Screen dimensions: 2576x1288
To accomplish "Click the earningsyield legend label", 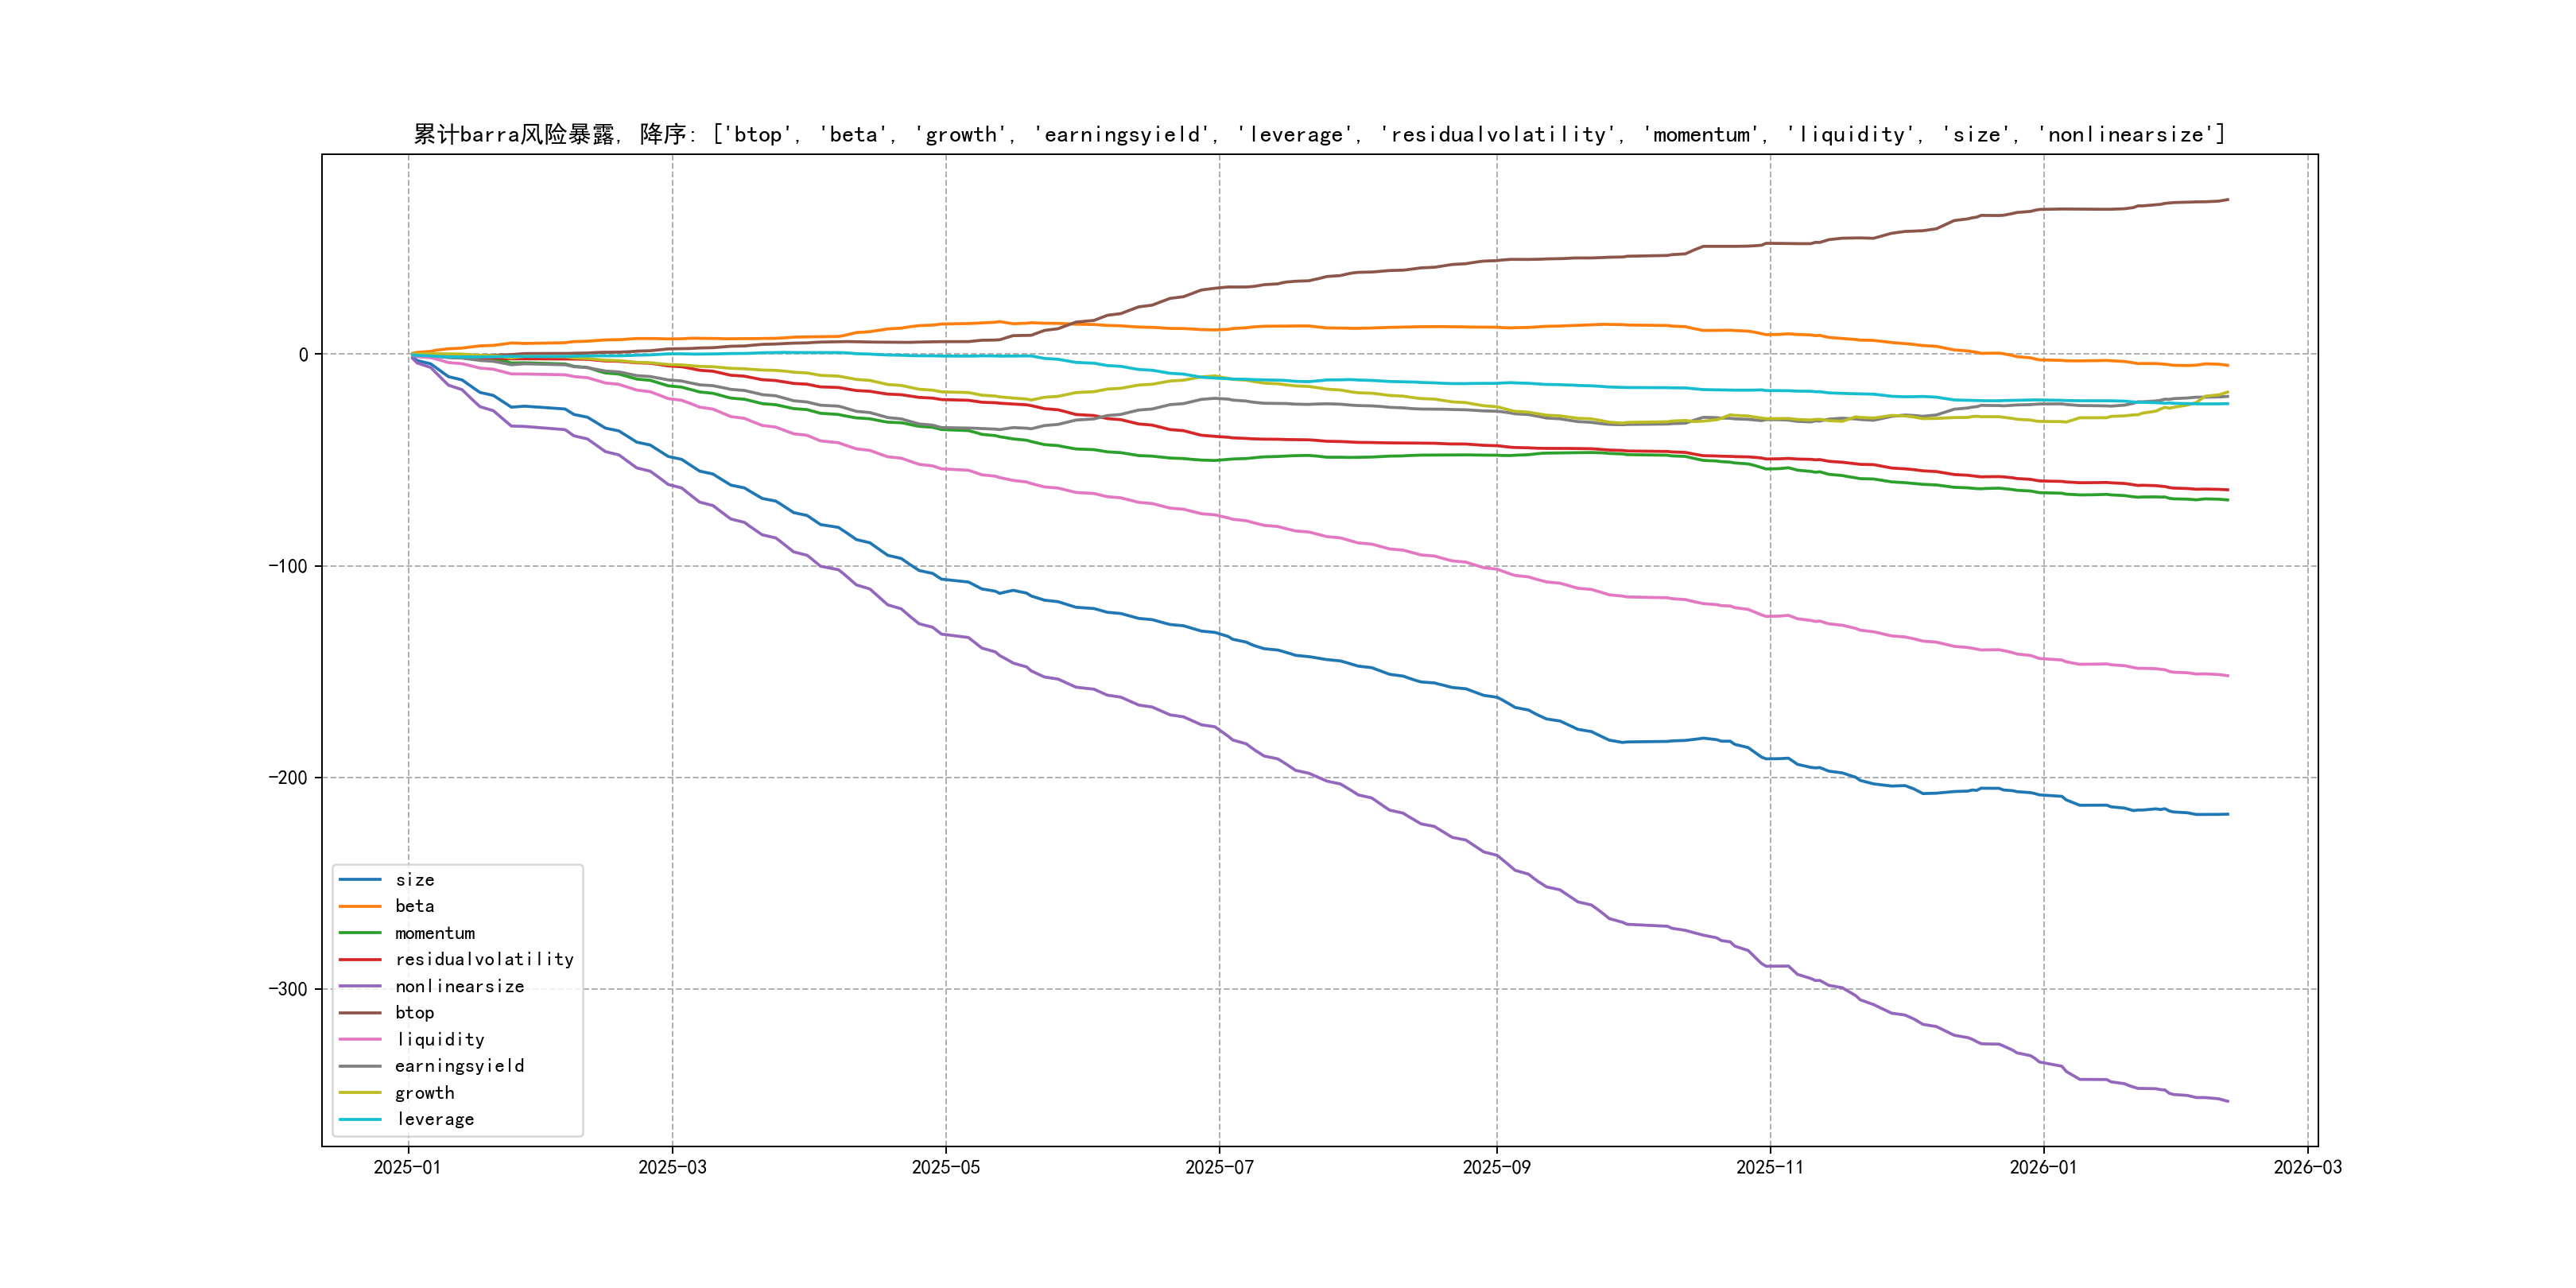I will tap(459, 1066).
